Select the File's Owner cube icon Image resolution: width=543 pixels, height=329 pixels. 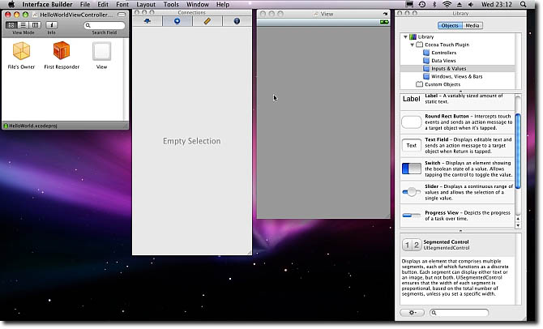[x=21, y=52]
